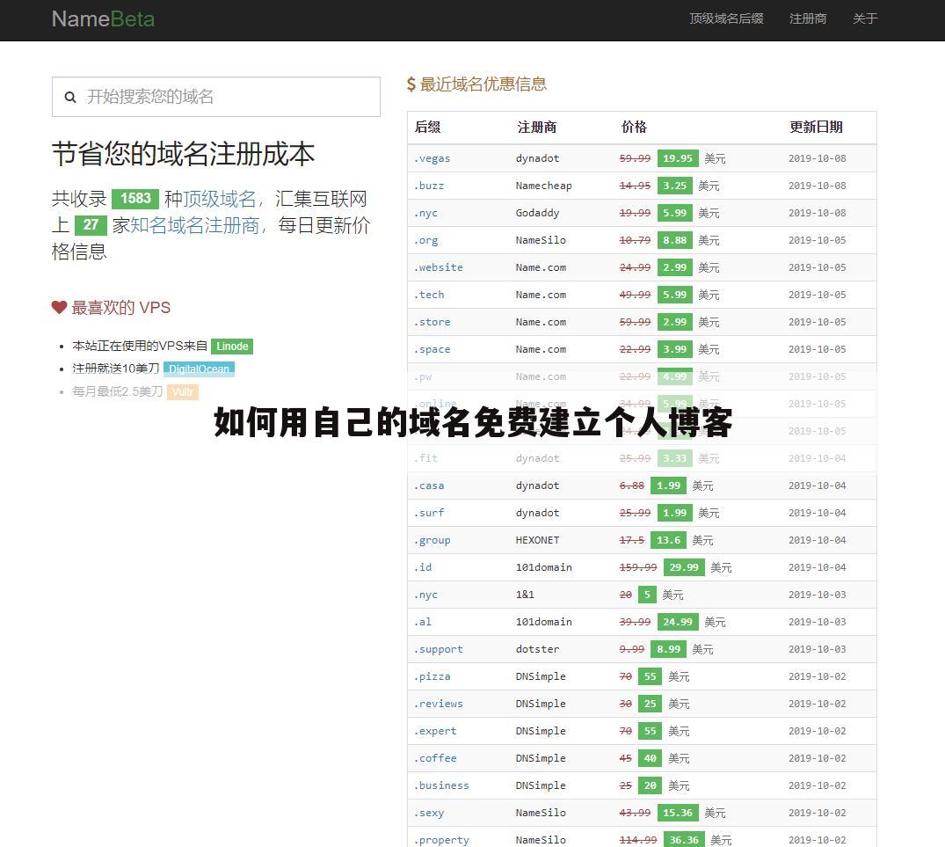Click the 1583 count badge
The image size is (945, 847).
pyautogui.click(x=135, y=198)
